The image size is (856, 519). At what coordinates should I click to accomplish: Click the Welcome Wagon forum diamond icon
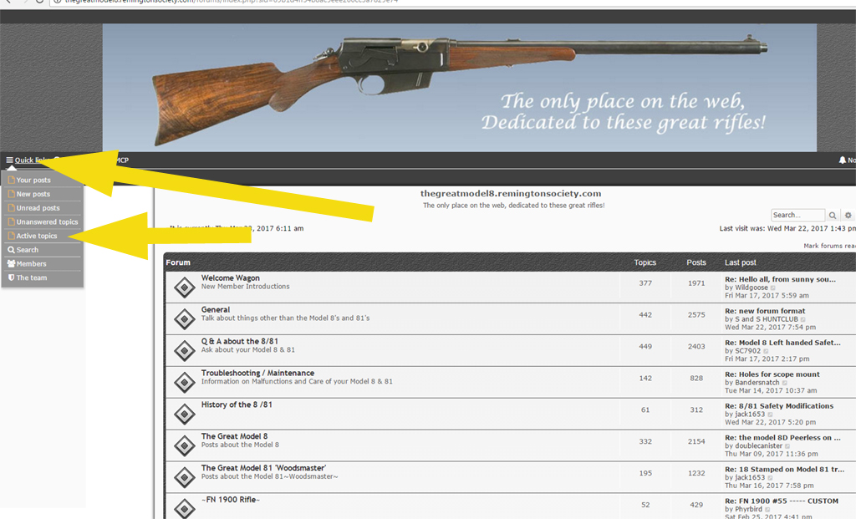point(185,287)
